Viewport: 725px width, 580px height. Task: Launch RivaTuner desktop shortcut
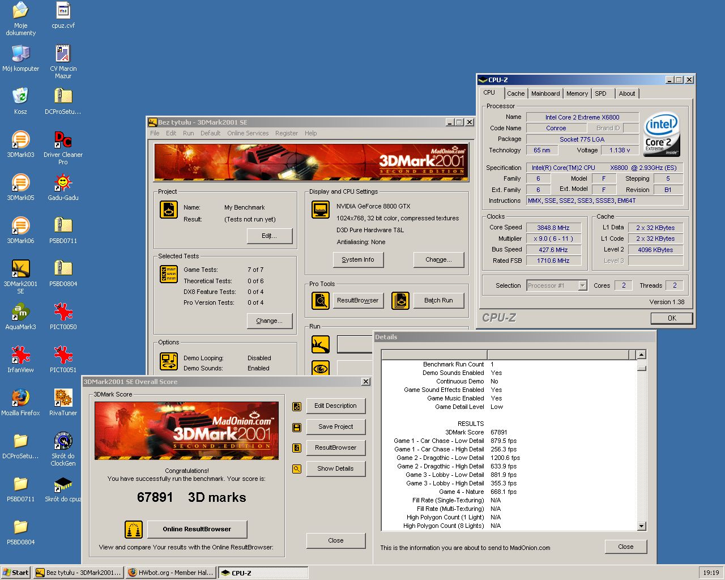[x=63, y=402]
